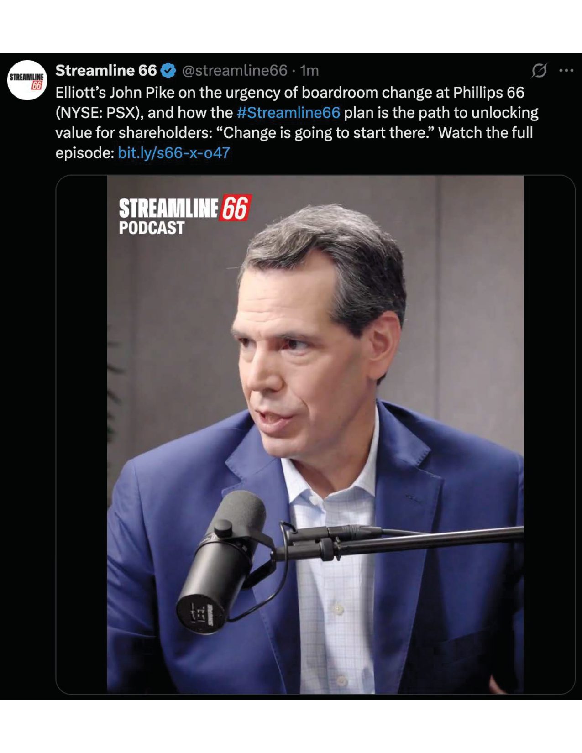The height and width of the screenshot is (753, 582).
Task: Play the podcast video thumbnail
Action: click(x=315, y=434)
